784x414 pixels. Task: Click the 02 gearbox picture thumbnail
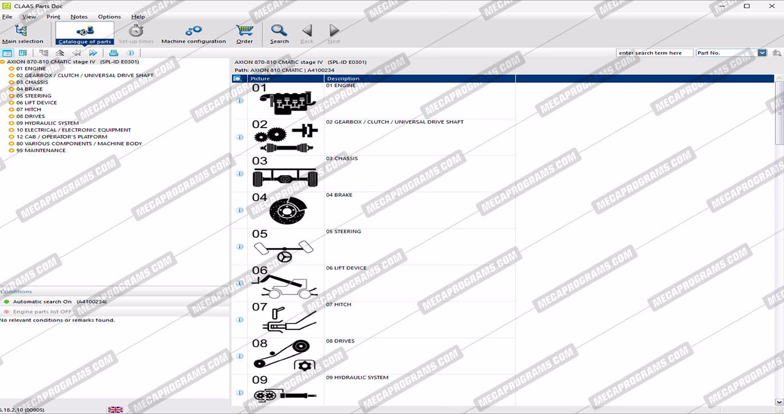285,137
